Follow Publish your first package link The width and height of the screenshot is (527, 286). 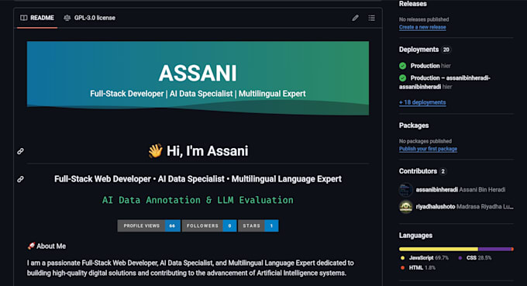pos(428,149)
